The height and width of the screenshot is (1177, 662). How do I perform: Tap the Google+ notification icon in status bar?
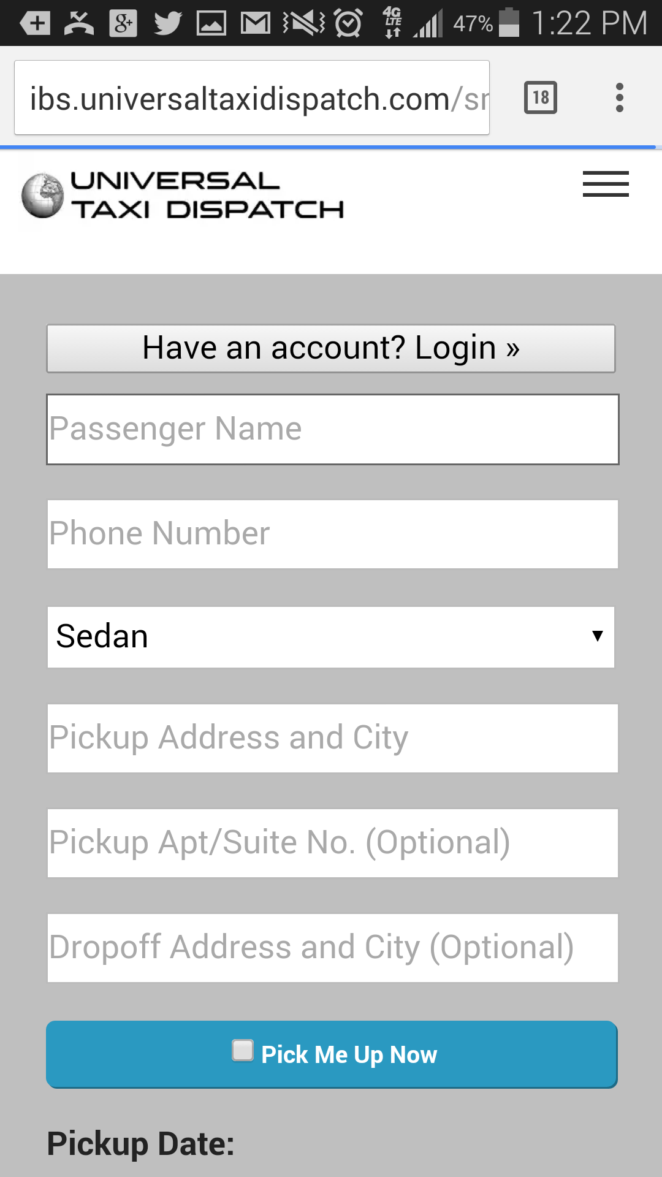click(123, 23)
